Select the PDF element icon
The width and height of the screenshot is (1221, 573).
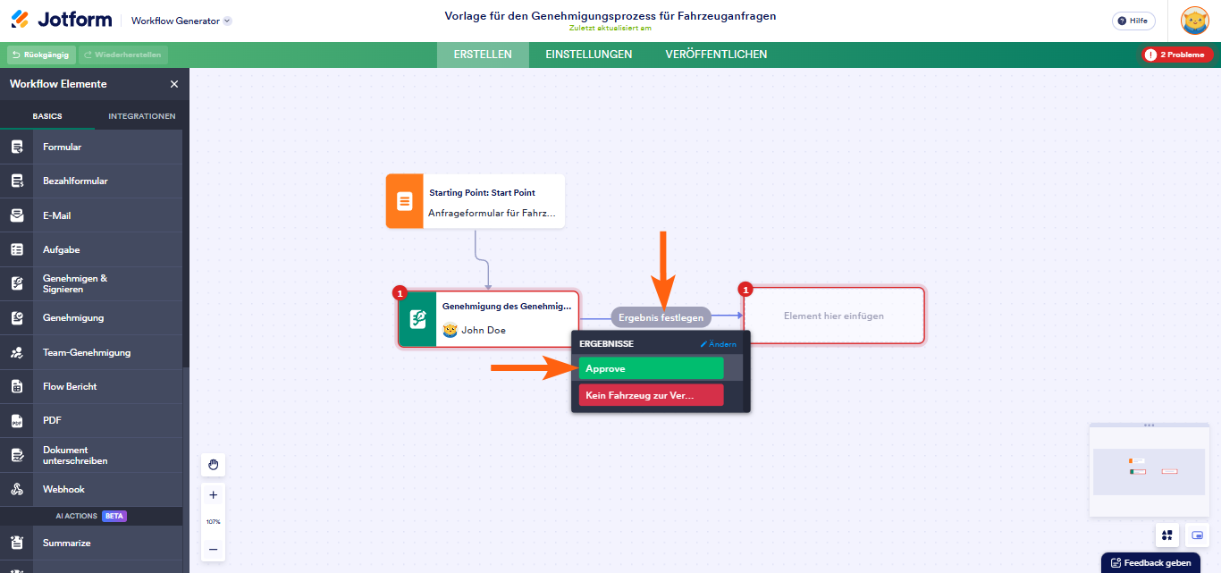point(16,420)
